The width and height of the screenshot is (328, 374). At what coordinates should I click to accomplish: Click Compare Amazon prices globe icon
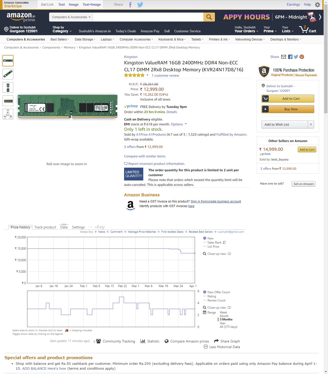[x=167, y=341]
